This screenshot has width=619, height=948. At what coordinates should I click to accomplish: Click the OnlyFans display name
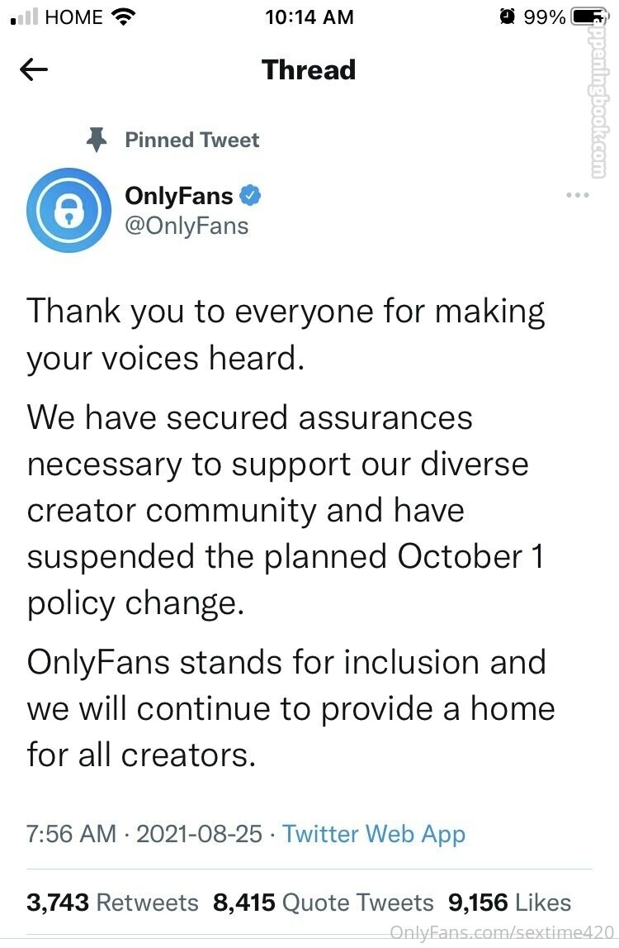(x=178, y=196)
